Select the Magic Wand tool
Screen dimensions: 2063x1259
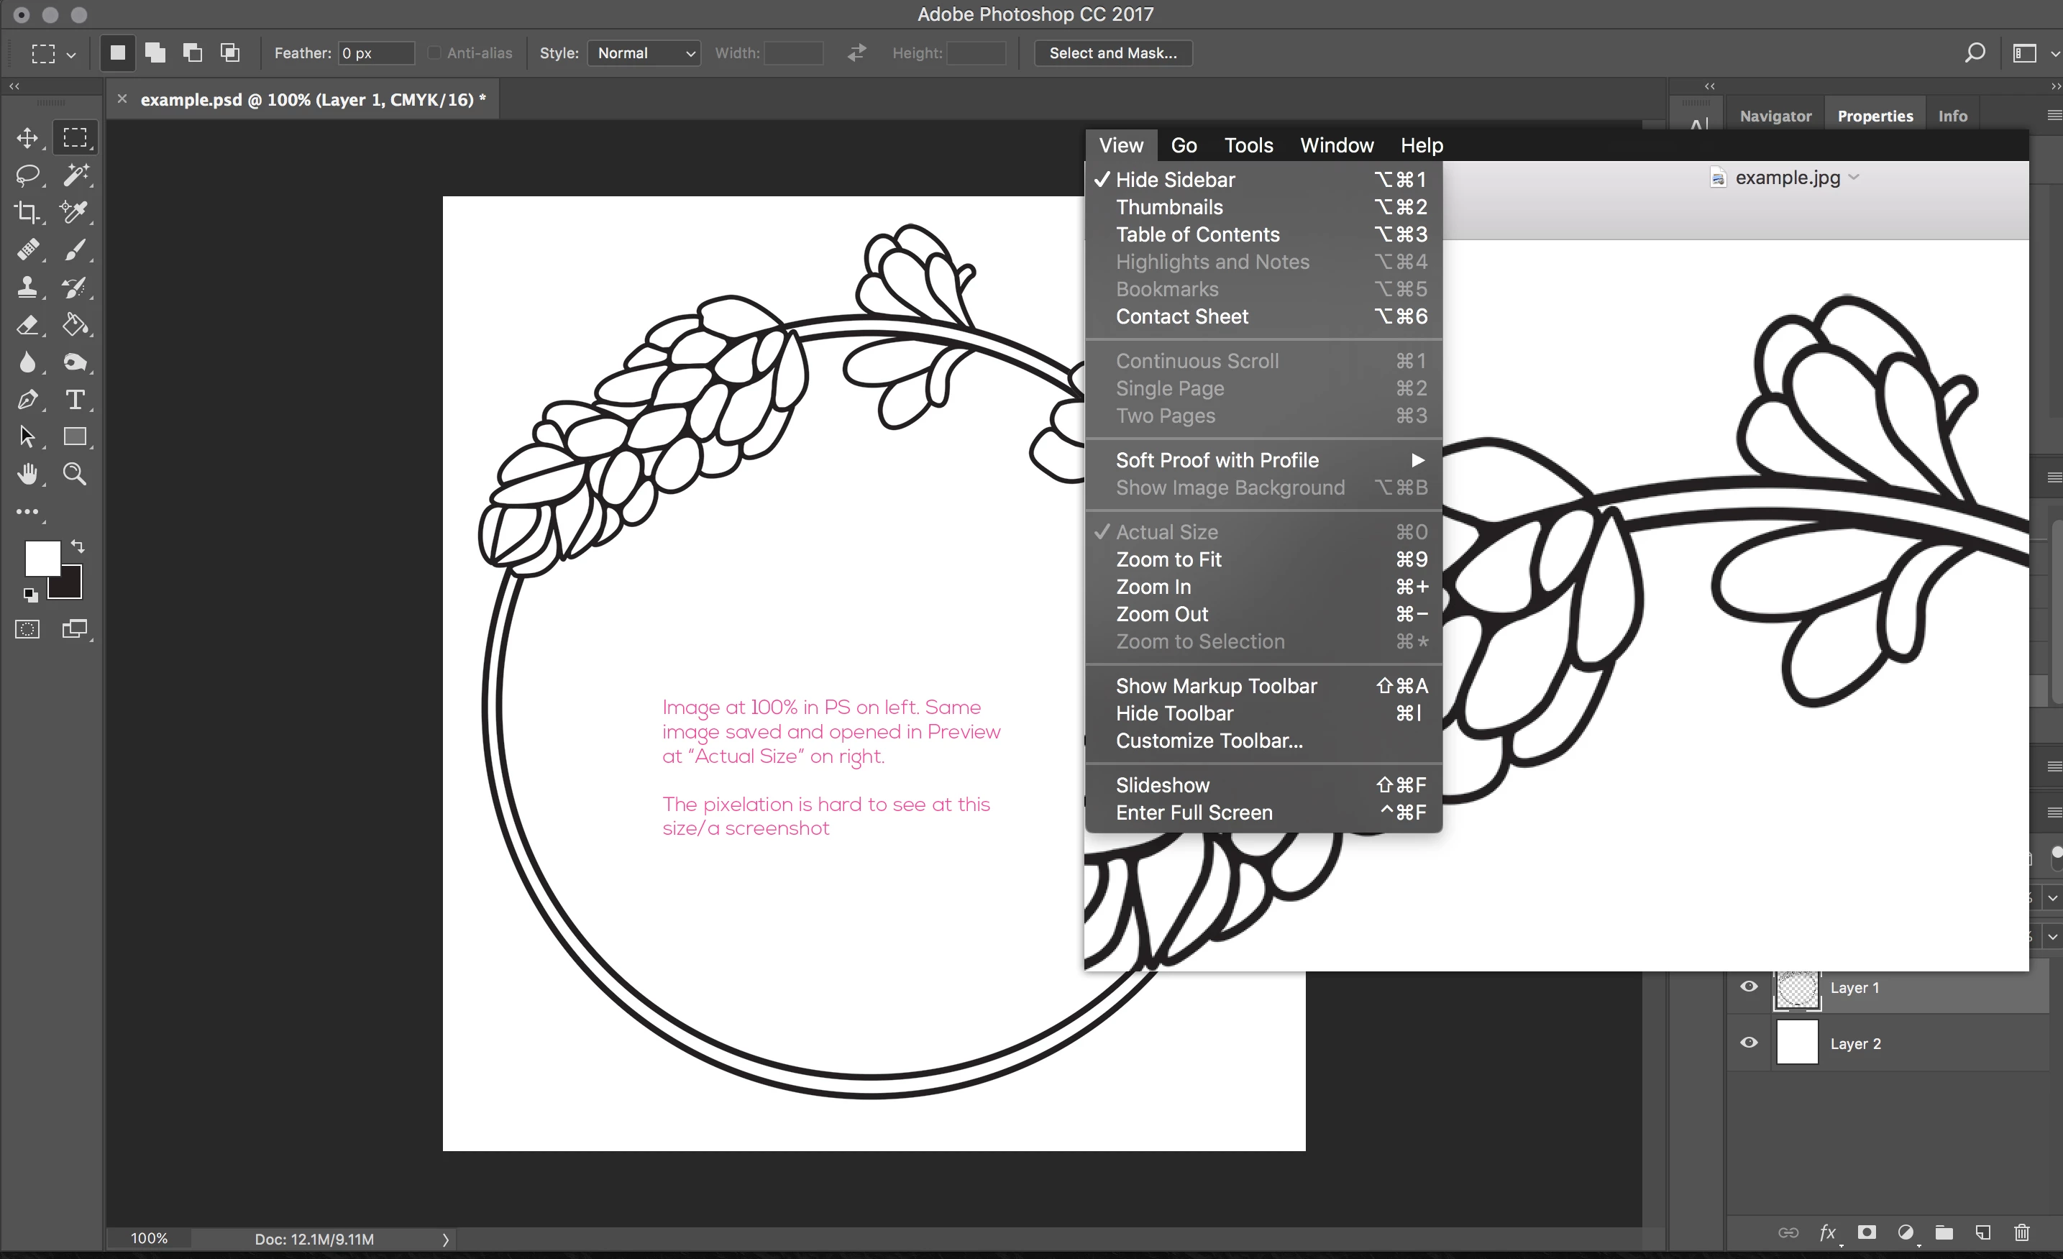[x=76, y=175]
